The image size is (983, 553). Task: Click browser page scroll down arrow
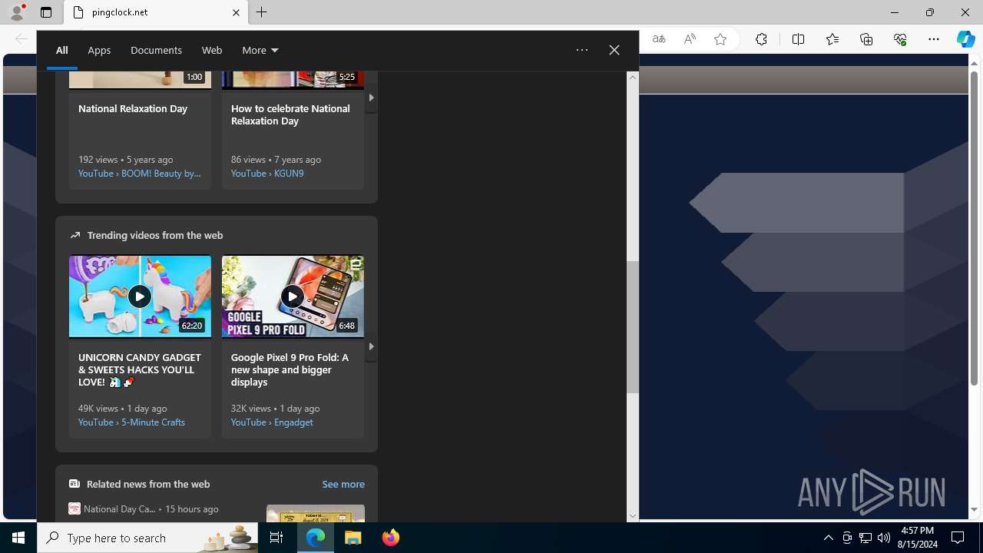975,509
